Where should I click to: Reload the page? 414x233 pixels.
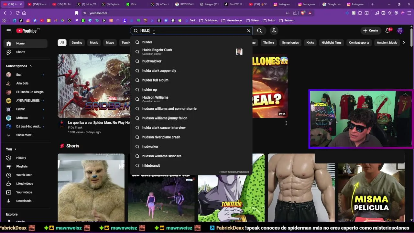pyautogui.click(x=17, y=13)
